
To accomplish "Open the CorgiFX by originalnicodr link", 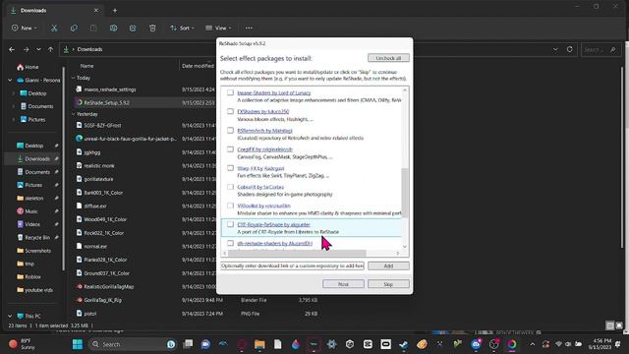I will click(264, 149).
